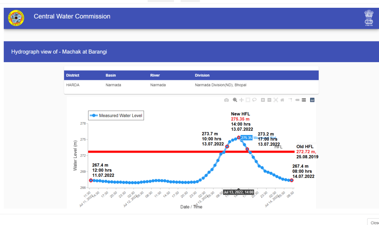The width and height of the screenshot is (379, 225).
Task: Click the Central Water Commission title
Action: [x=72, y=16]
